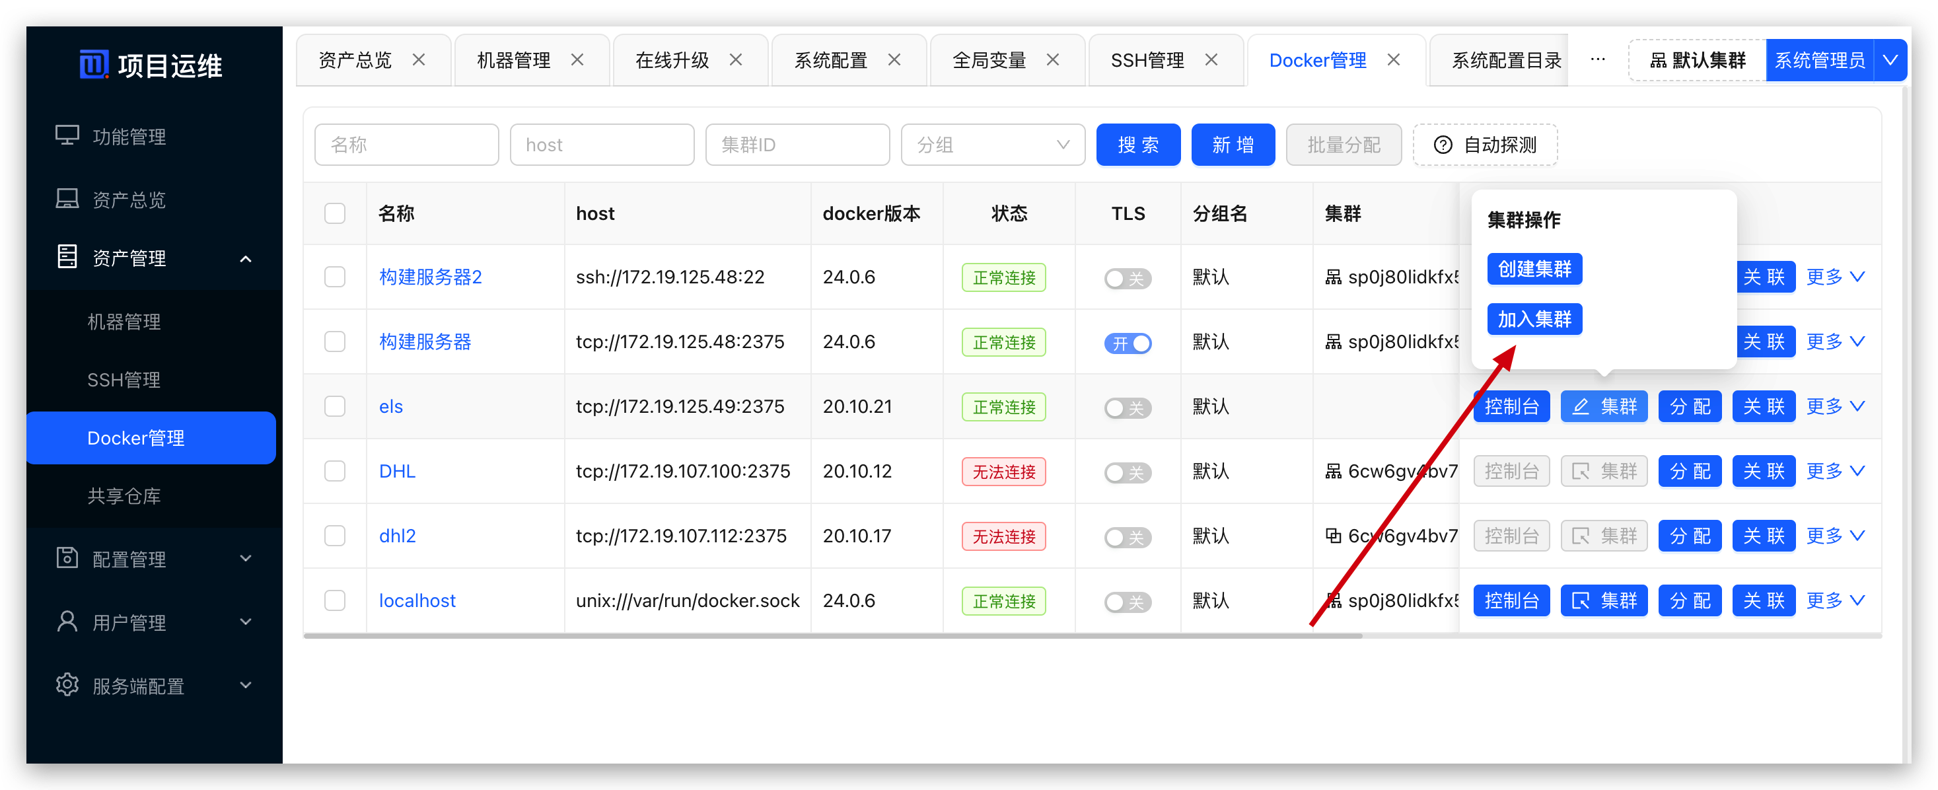Click the 功能管理 monitor icon in sidebar
The height and width of the screenshot is (790, 1938).
point(67,135)
